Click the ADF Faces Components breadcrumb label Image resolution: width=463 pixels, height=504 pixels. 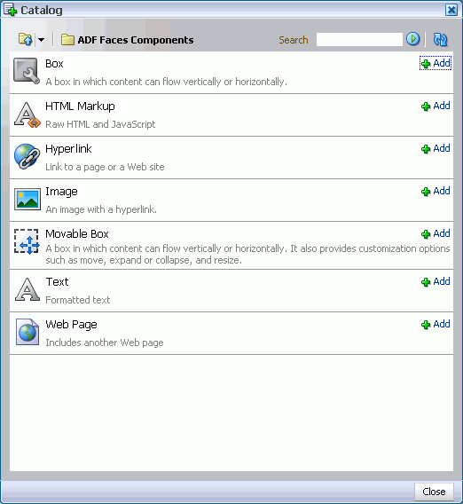(x=136, y=40)
